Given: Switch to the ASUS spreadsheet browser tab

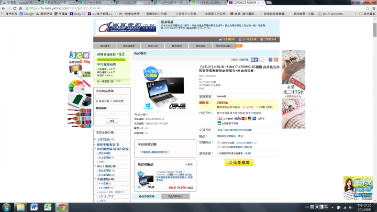Looking at the screenshot, I should tap(133, 3).
